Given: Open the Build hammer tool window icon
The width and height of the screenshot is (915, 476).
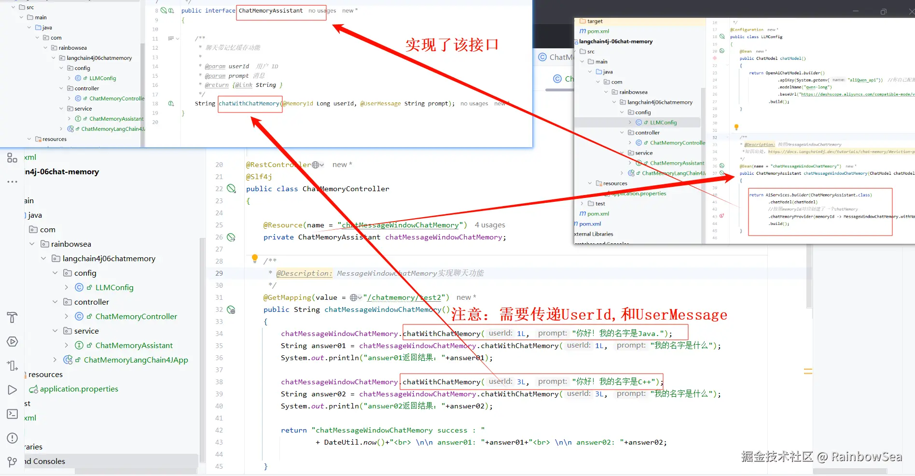Looking at the screenshot, I should (12, 317).
